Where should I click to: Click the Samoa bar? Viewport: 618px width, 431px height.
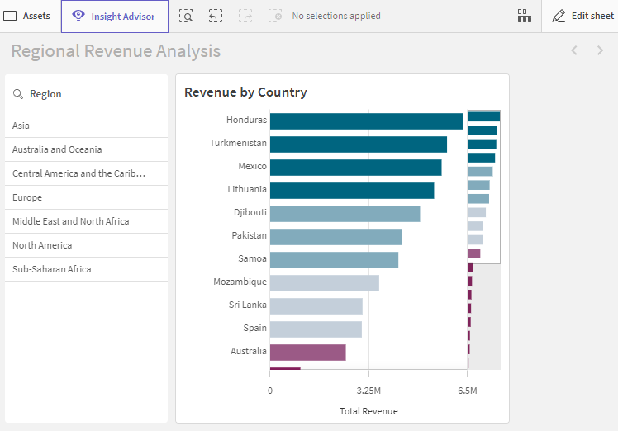(334, 260)
